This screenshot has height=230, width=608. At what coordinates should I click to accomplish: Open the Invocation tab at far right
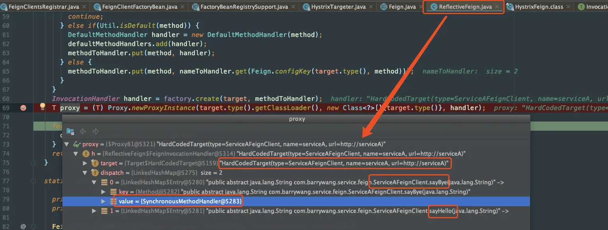[591, 7]
